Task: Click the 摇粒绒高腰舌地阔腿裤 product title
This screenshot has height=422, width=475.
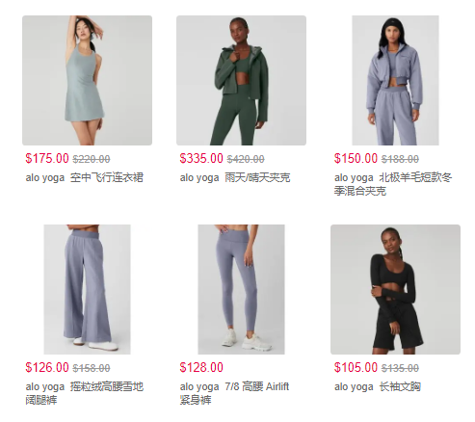Action: coord(85,393)
